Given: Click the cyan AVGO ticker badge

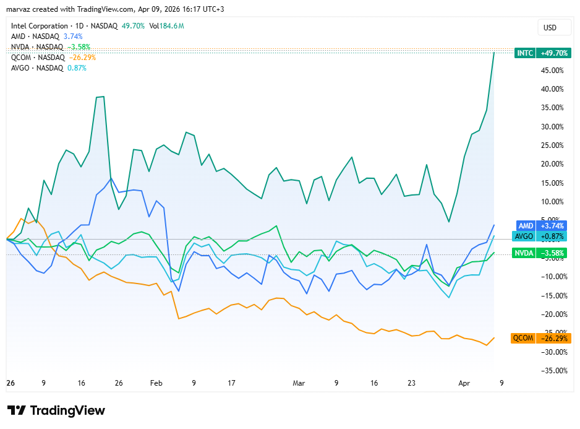Looking at the screenshot, I should pyautogui.click(x=524, y=236).
